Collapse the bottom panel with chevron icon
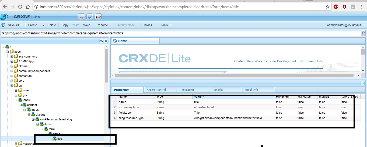367x147 pixels. 363,83
